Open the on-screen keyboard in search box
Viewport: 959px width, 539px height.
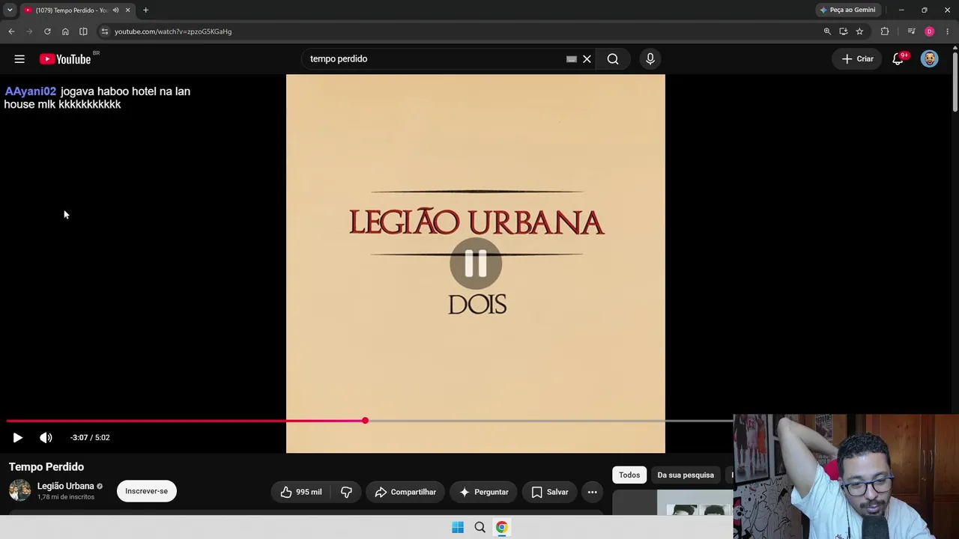pyautogui.click(x=572, y=59)
